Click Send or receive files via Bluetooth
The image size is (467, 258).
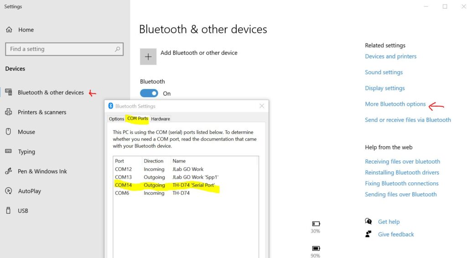(x=408, y=120)
